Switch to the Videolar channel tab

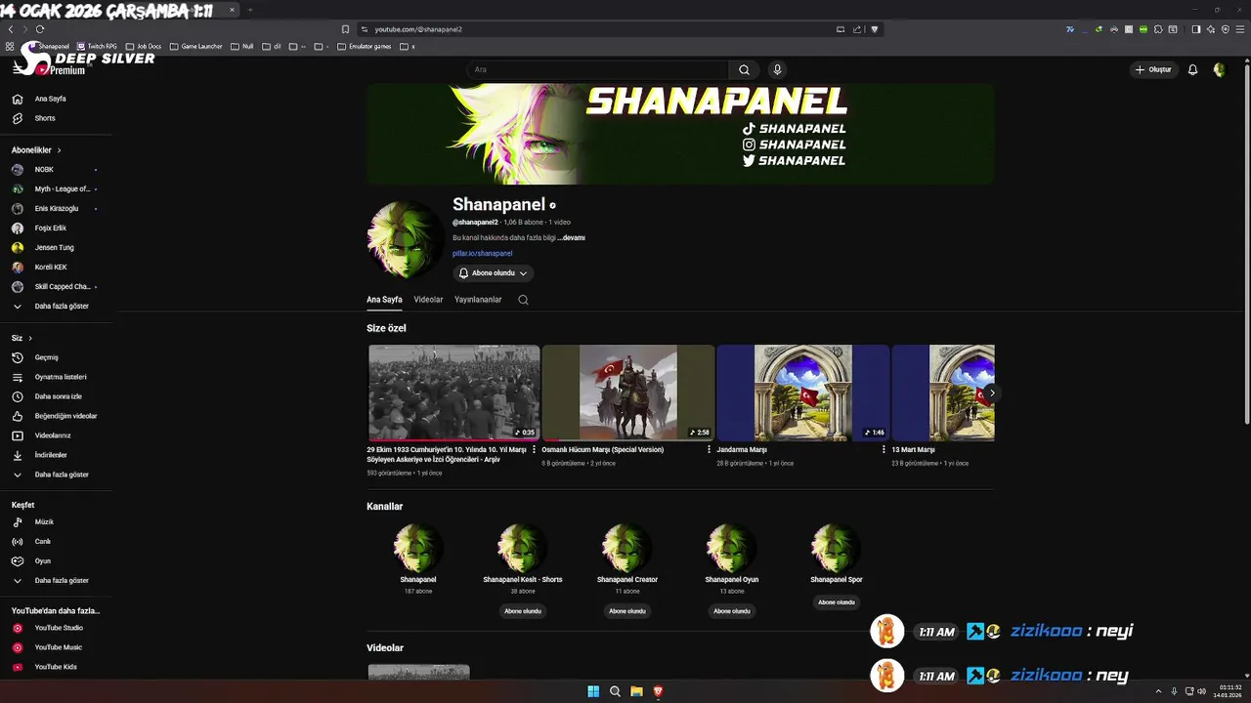click(428, 300)
